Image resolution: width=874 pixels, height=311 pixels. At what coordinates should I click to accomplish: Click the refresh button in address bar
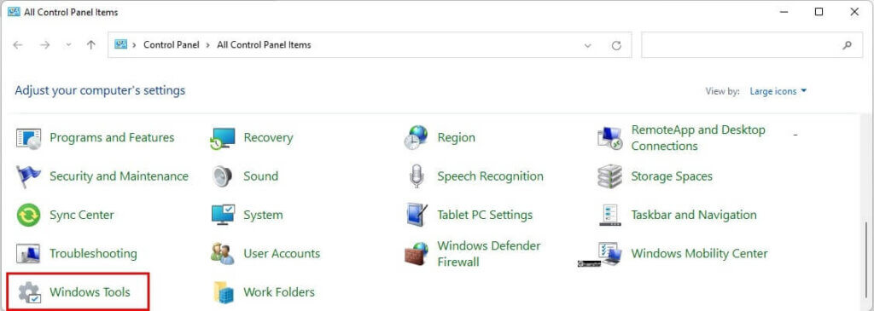[616, 46]
